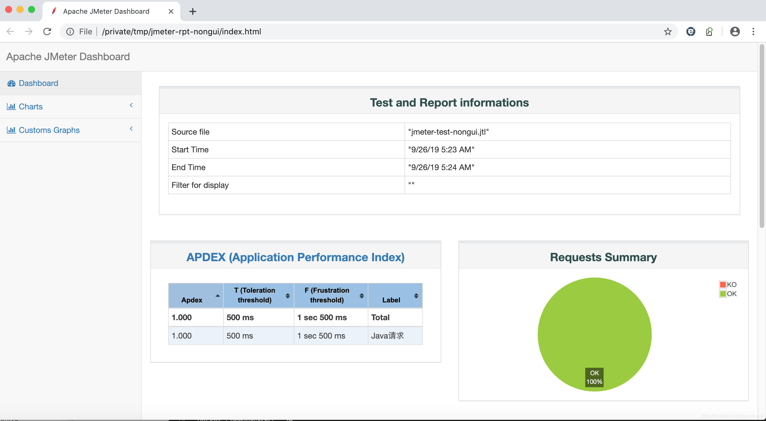Open the Chrome three-dot menu
This screenshot has width=766, height=421.
click(x=753, y=32)
